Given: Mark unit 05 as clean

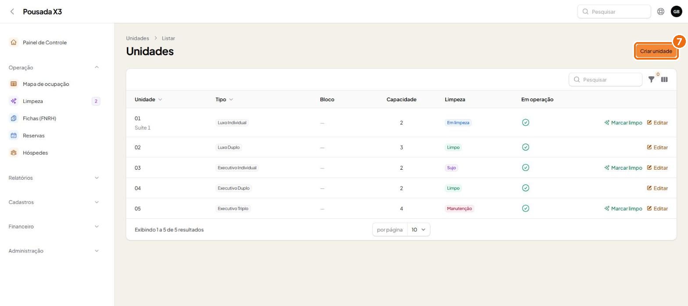Looking at the screenshot, I should [x=623, y=209].
